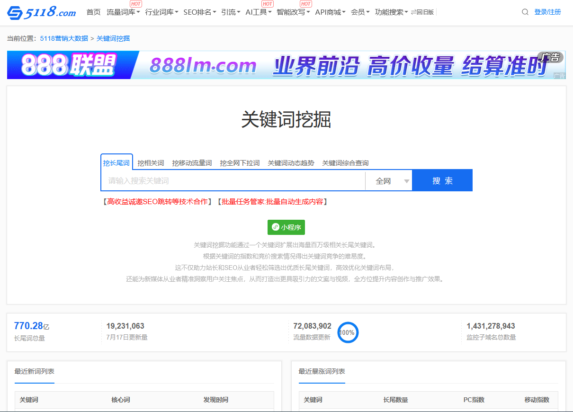This screenshot has width=573, height=412.
Task: Click the 72,083,902 traffic data figure
Action: click(x=312, y=326)
